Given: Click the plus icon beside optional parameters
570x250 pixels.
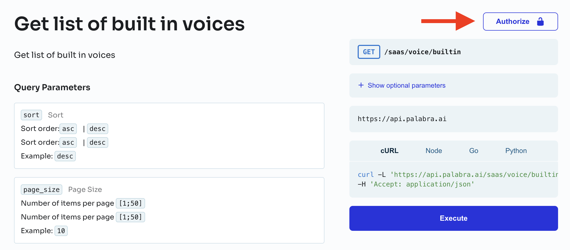Looking at the screenshot, I should (x=361, y=85).
